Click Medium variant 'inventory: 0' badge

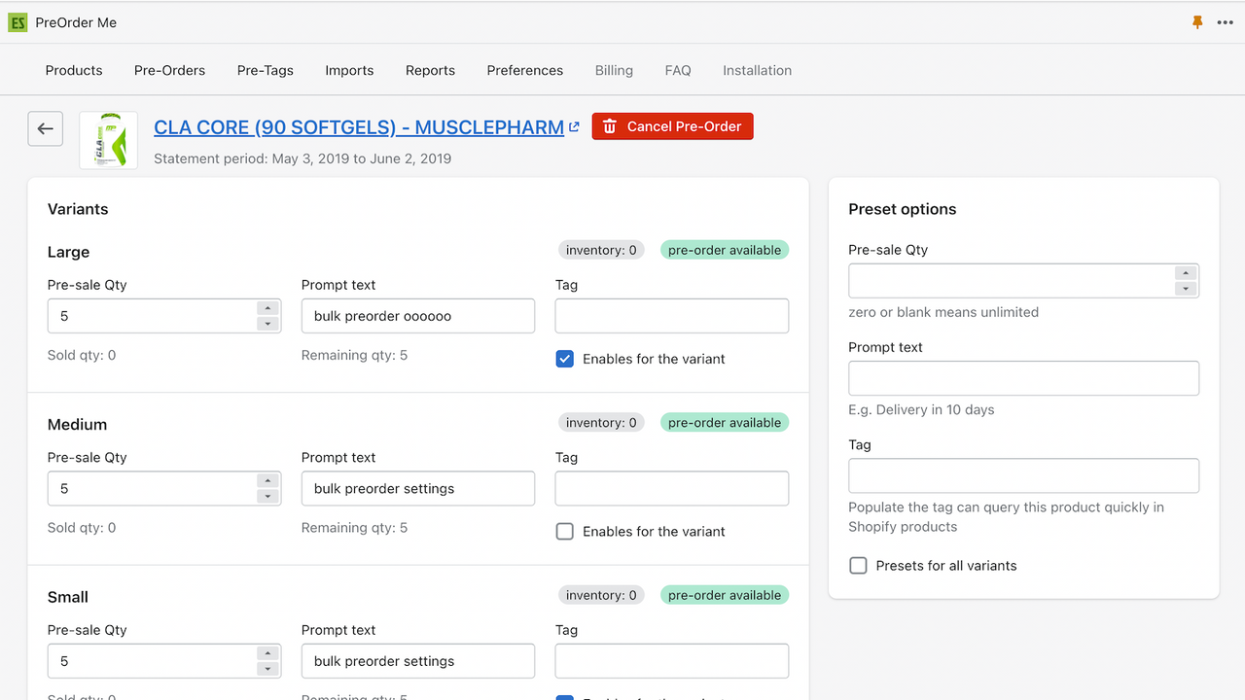[x=601, y=423]
